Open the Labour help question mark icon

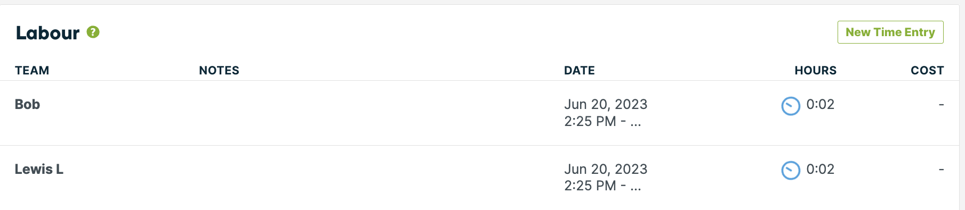(x=93, y=32)
